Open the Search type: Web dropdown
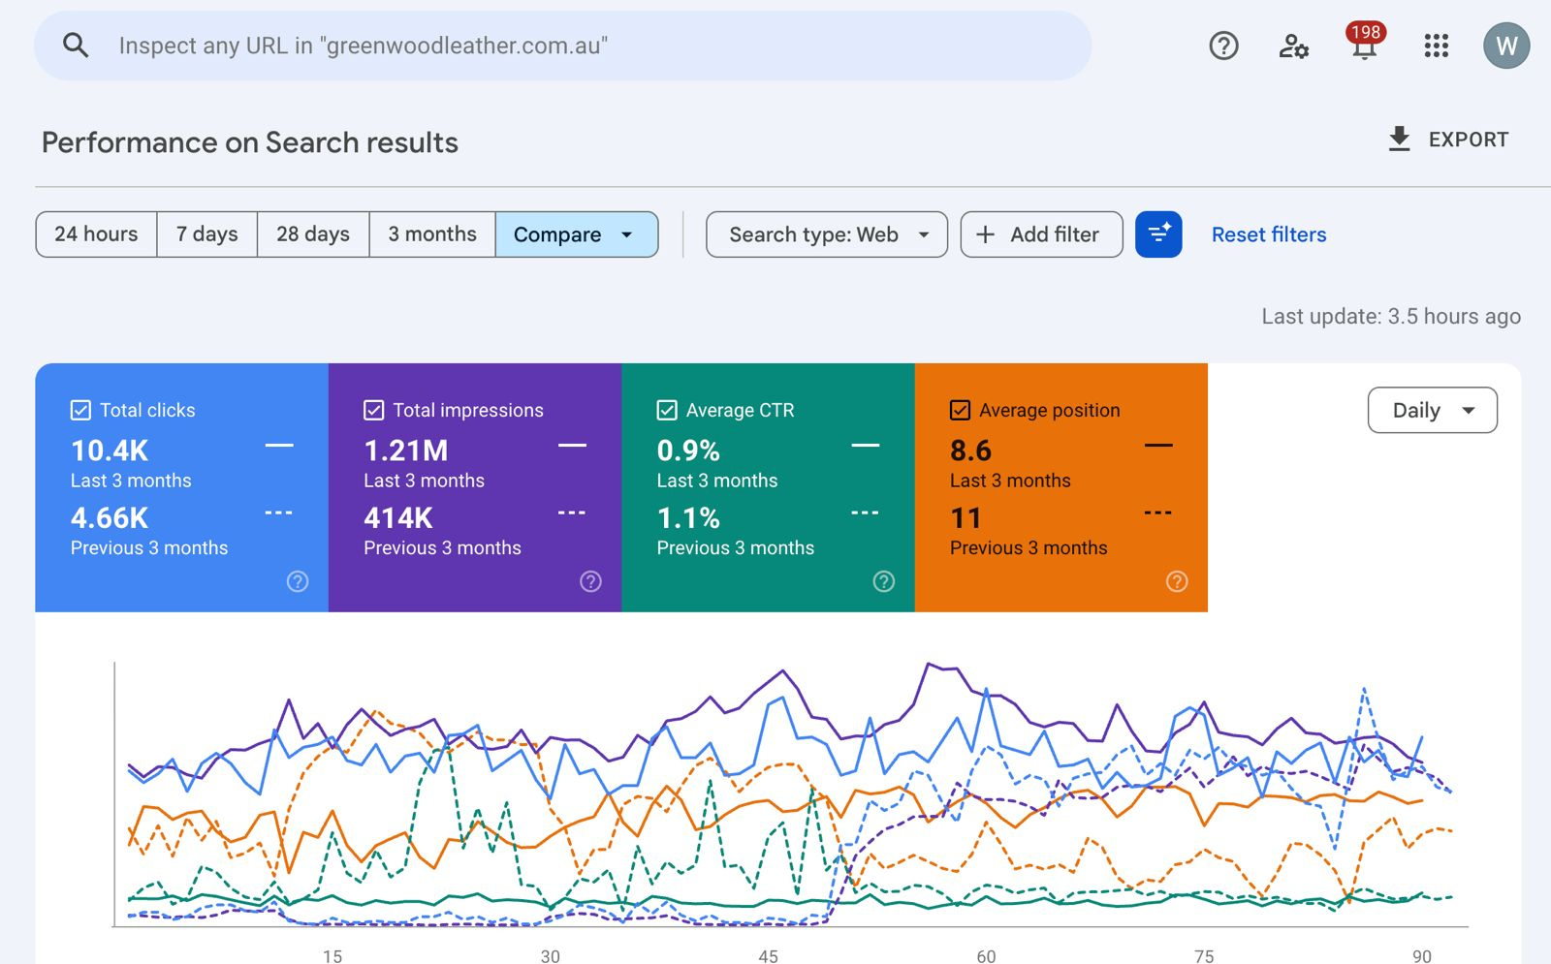The width and height of the screenshot is (1551, 964). (x=826, y=234)
